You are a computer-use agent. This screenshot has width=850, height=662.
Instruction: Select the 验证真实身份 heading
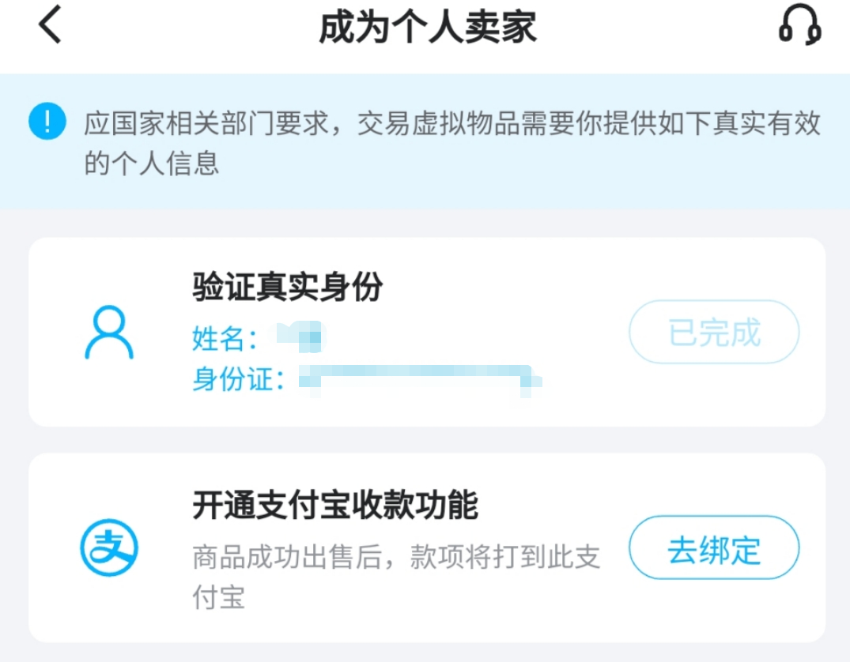click(x=287, y=288)
